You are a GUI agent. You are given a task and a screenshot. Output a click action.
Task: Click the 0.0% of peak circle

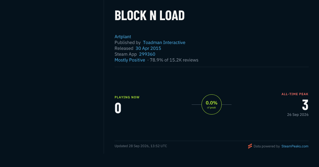[x=212, y=104]
